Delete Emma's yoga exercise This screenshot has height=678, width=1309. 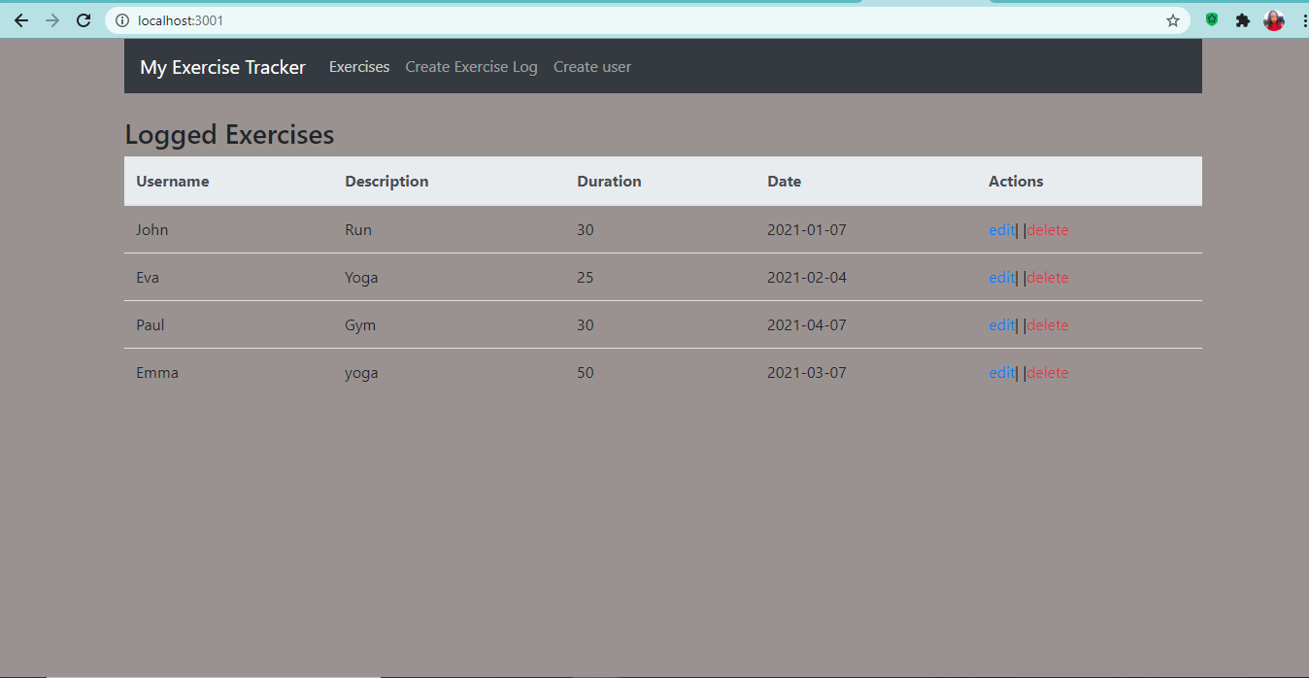tap(1048, 373)
